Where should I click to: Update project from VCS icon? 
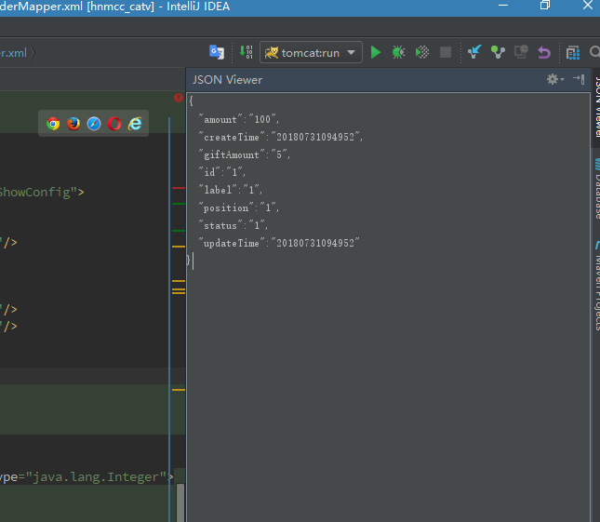474,52
